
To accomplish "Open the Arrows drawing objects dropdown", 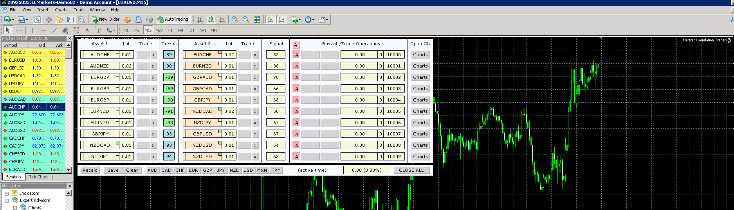I will [x=111, y=30].
